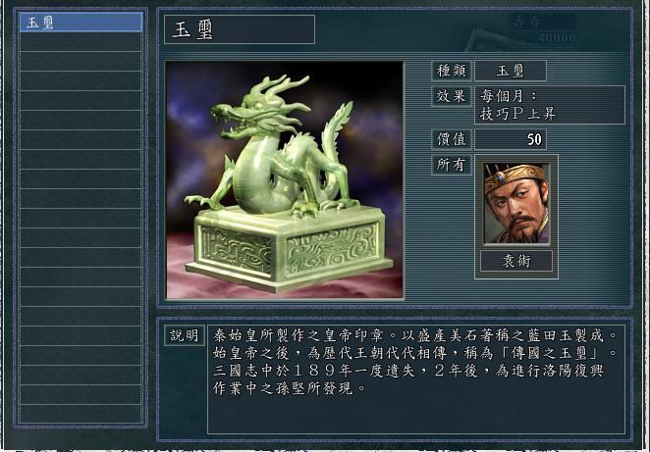Click the 效果 effect label
The width and height of the screenshot is (650, 452).
452,96
